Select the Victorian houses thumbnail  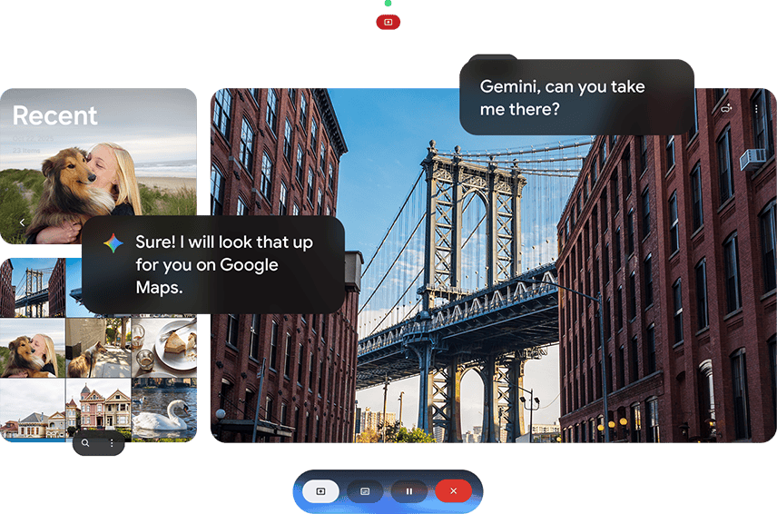pos(98,407)
